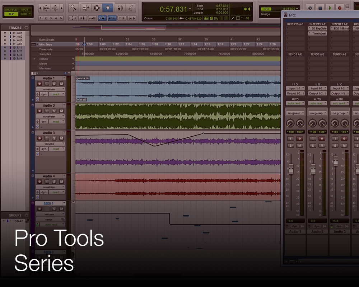Add a Marker with plus
This screenshot has width=359, height=287.
coord(73,69)
